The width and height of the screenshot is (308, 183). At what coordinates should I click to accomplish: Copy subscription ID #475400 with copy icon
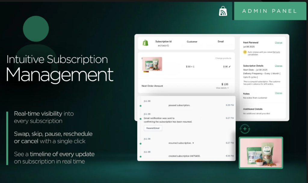tap(168, 46)
